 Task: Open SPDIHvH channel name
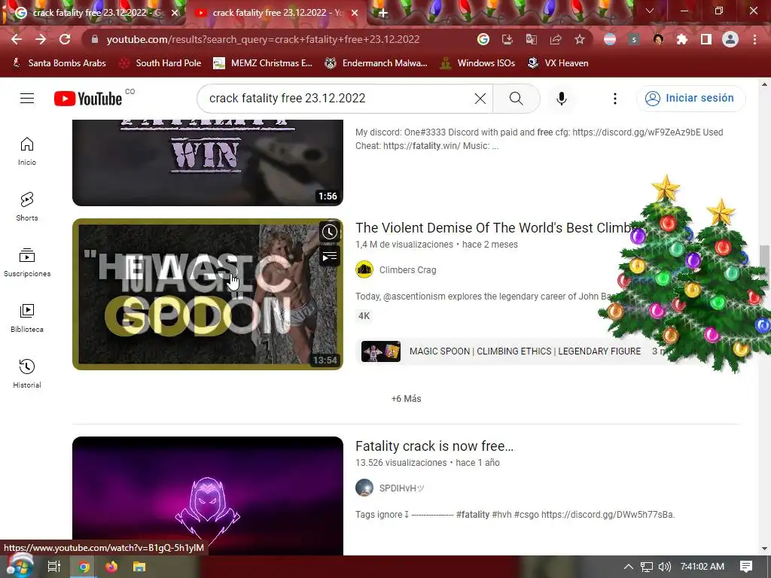click(x=401, y=488)
